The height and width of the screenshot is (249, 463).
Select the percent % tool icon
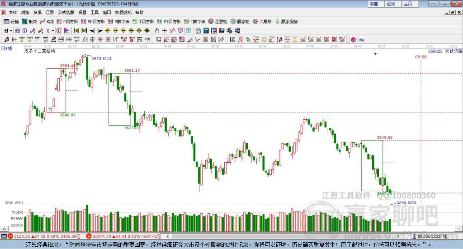click(248, 39)
